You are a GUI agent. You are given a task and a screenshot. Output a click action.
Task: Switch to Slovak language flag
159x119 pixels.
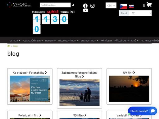[131, 7]
